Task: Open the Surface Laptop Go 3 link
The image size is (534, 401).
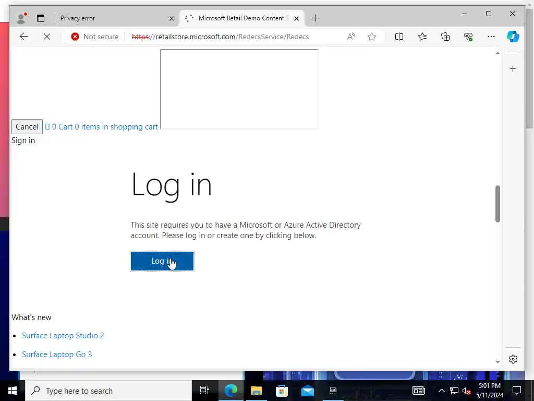Action: click(57, 355)
